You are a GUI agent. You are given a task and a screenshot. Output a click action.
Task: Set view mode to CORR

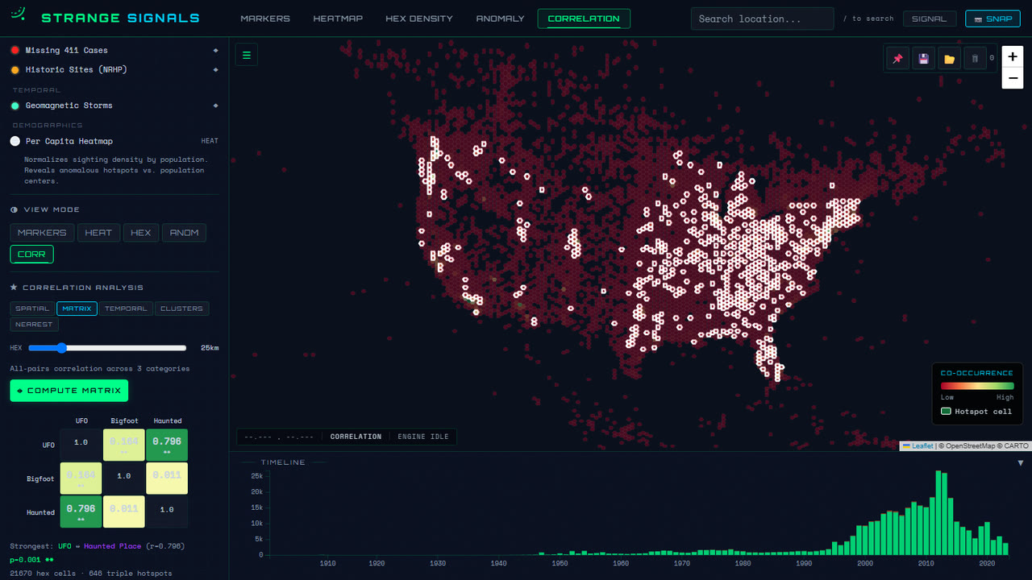pos(31,254)
